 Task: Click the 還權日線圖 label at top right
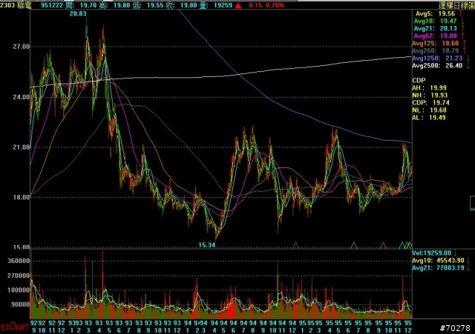click(456, 5)
